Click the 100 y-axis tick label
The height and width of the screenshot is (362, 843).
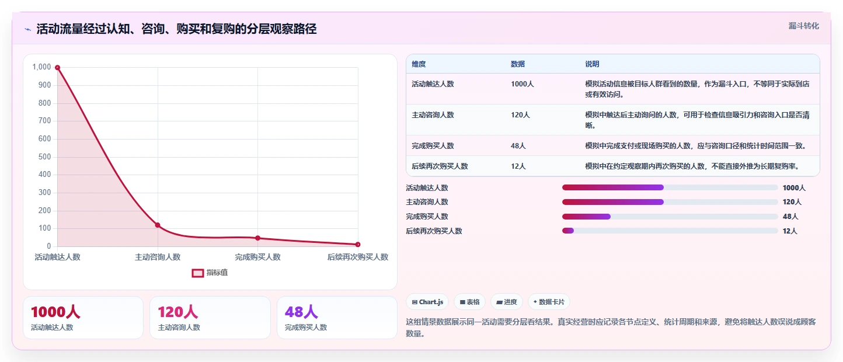(45, 228)
